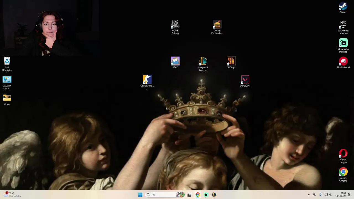This screenshot has height=199, width=354.
Task: Select League of Legends desktop icon
Action: pos(203,64)
